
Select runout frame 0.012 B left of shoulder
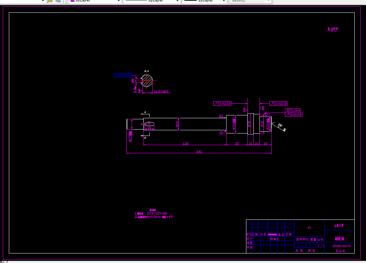click(222, 104)
